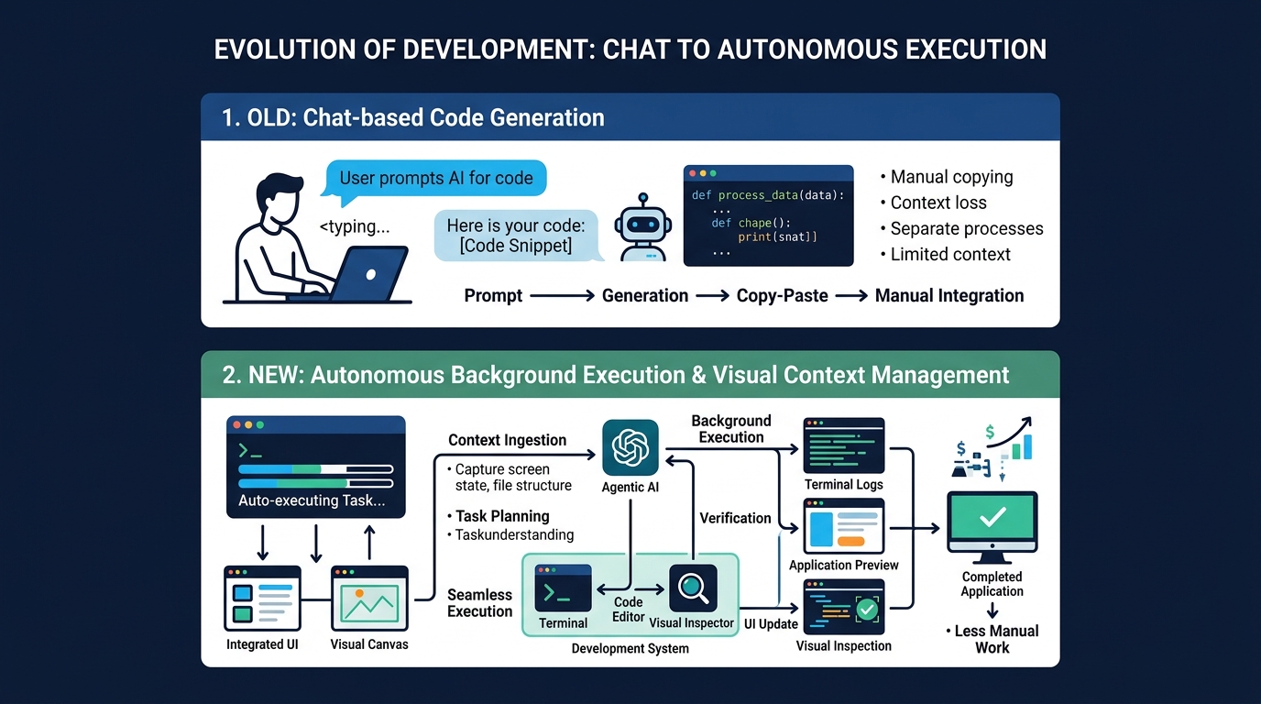1261x704 pixels.
Task: Click the 'User prompts AI for code' bubble
Action: [435, 178]
